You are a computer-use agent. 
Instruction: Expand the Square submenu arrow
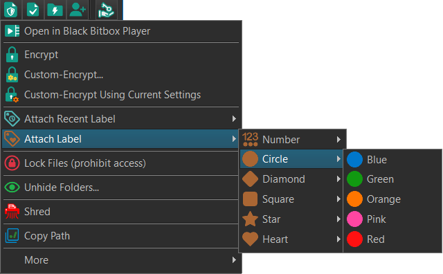pos(338,199)
